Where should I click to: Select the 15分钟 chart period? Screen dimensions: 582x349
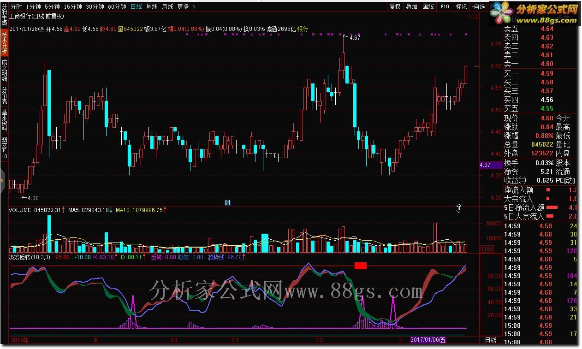pos(73,6)
